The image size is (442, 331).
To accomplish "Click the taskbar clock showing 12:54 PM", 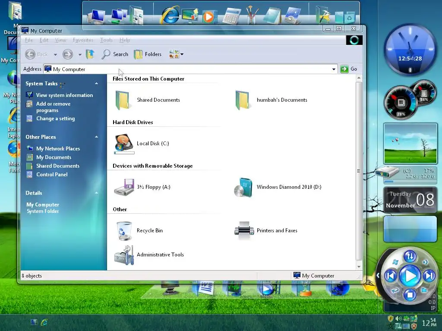I will pos(429,322).
